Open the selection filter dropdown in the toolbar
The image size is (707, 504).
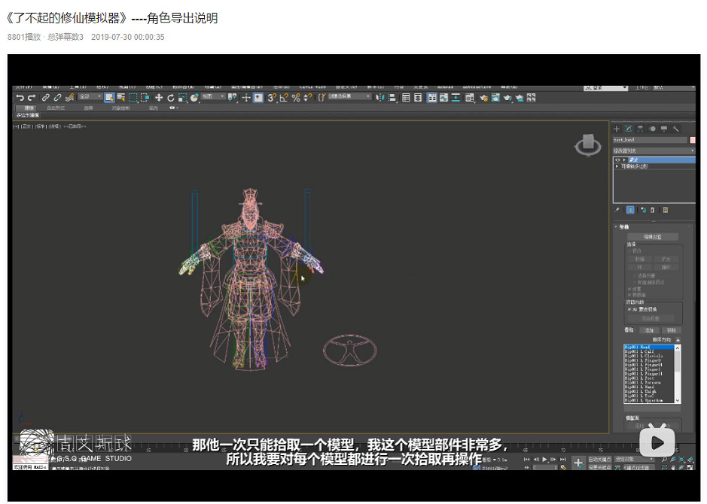(90, 96)
